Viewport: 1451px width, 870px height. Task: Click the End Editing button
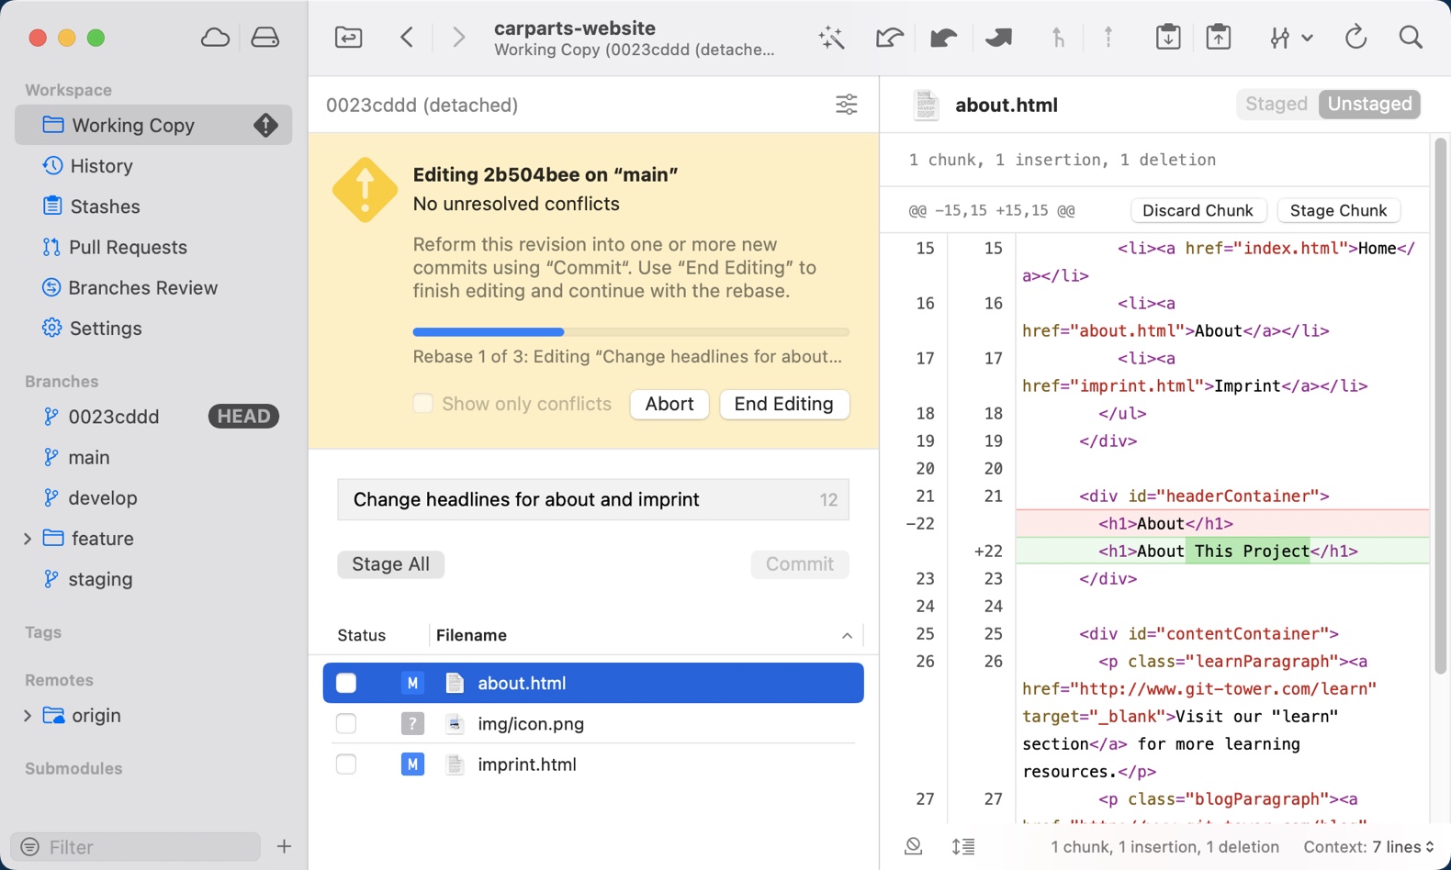tap(783, 404)
